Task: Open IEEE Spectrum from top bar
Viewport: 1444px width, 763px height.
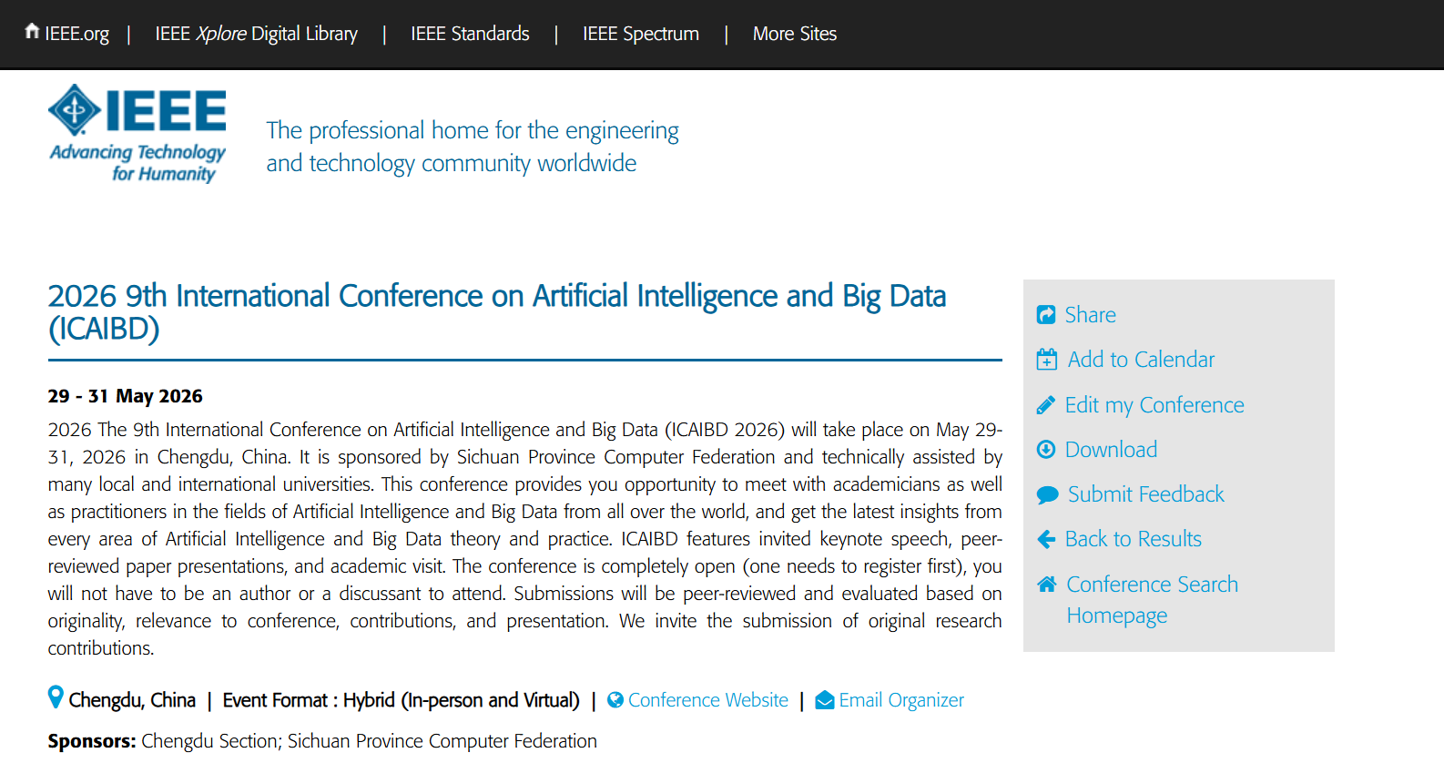Action: click(x=641, y=34)
